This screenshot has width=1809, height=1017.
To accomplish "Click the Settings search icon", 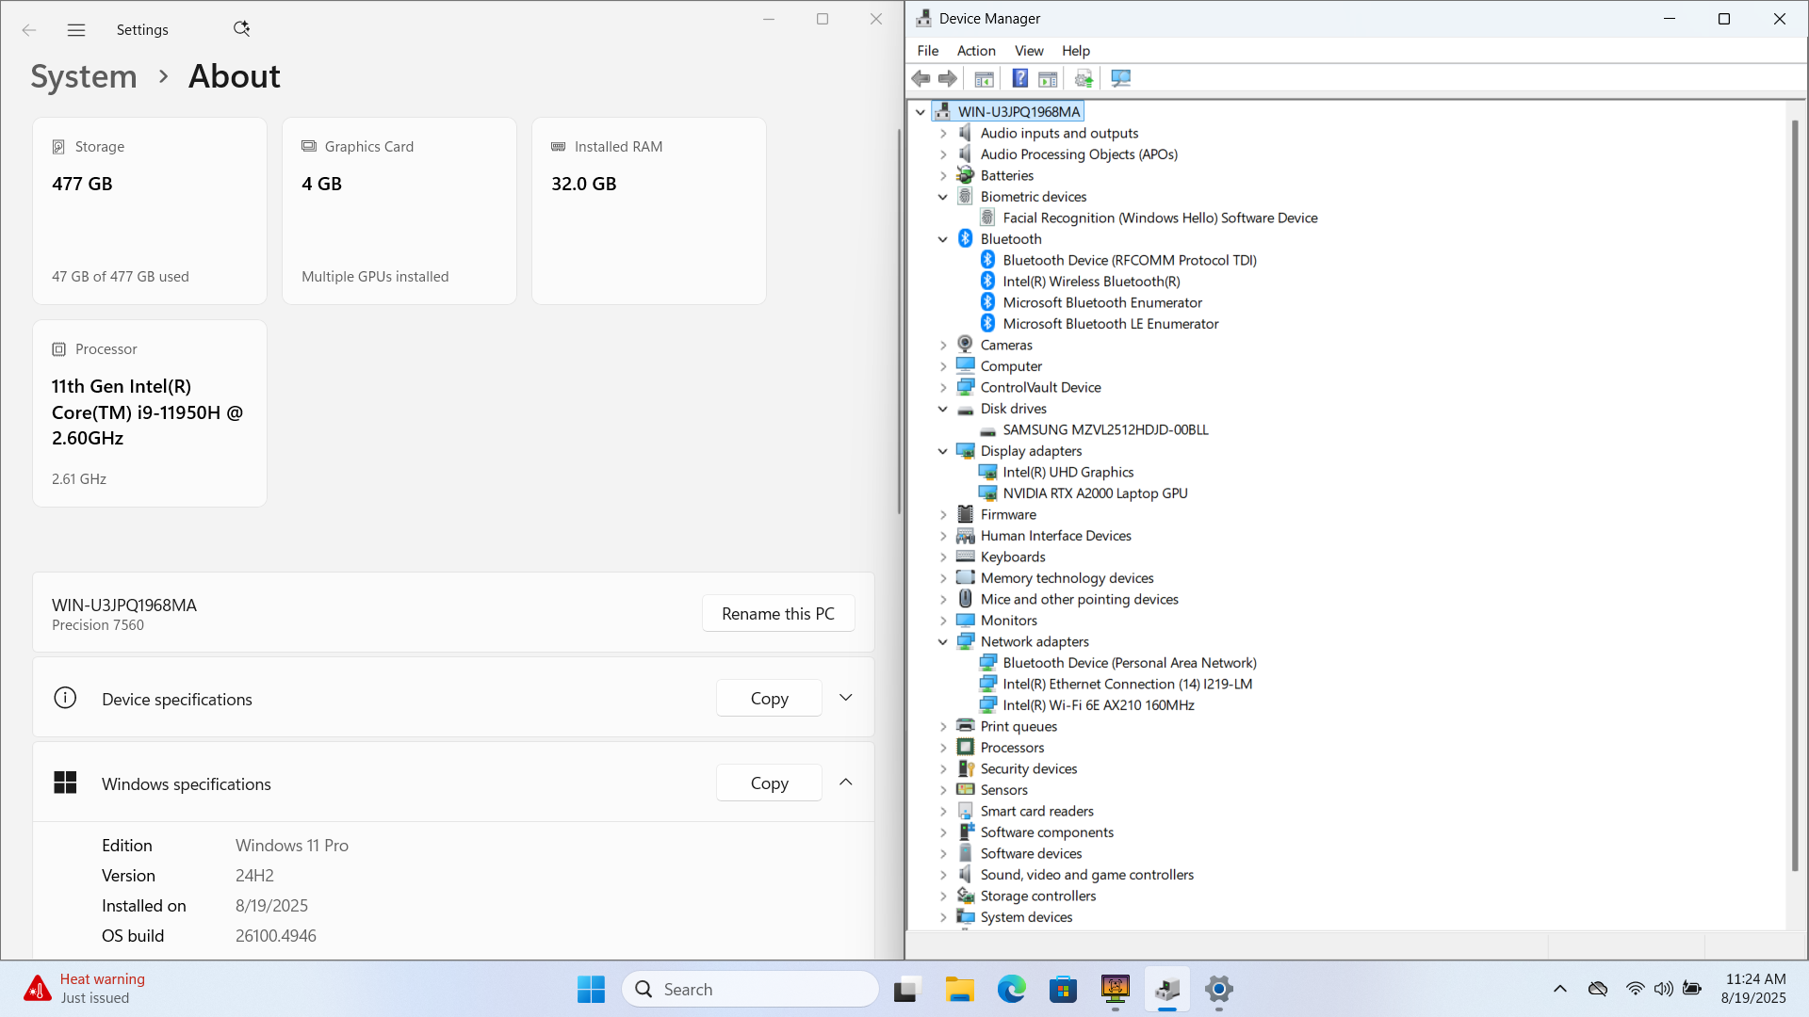I will point(241,29).
